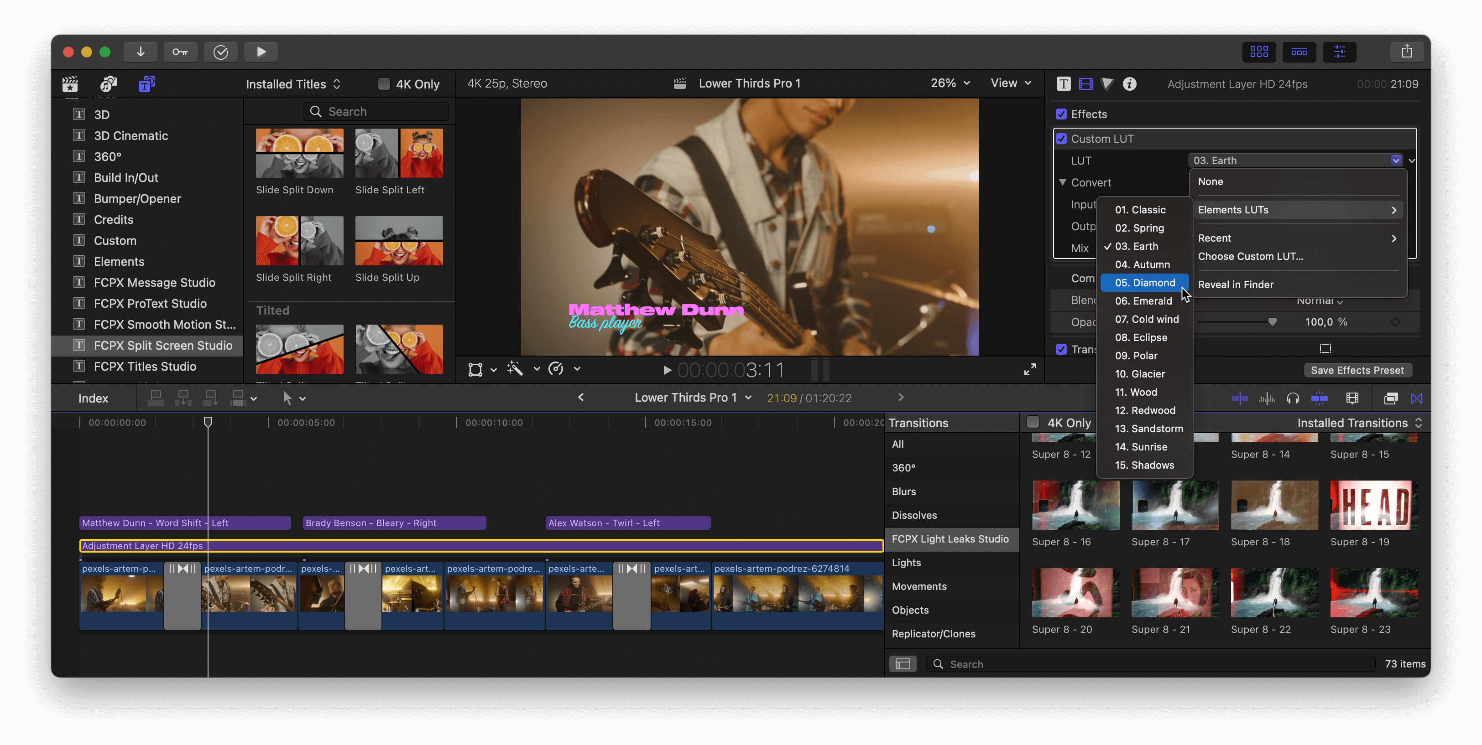Collapse the Convert disclosure triangle
Screen dimensions: 1482x745
1063,182
